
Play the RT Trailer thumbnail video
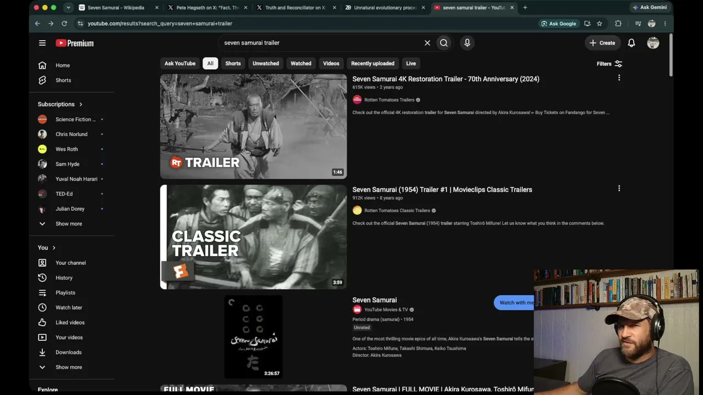coord(253,126)
